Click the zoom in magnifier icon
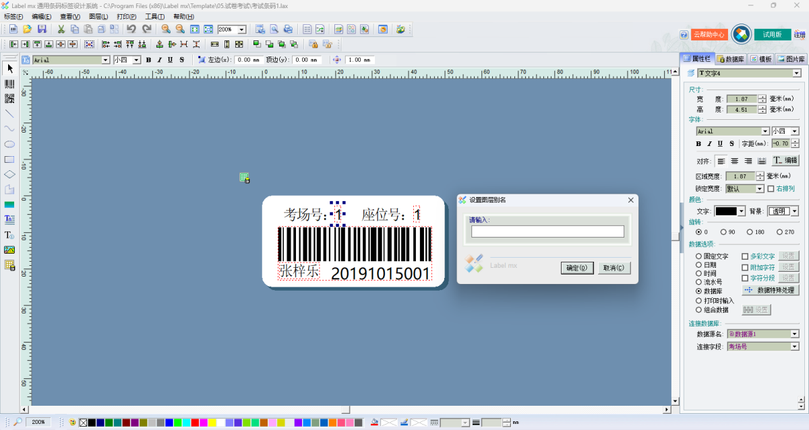Viewport: 809px width, 430px height. click(165, 29)
